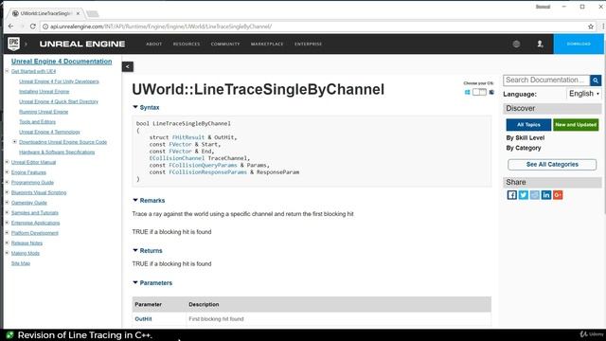Open the Chrome menu dots icon
Viewport: 606px width, 341px height.
(603, 27)
